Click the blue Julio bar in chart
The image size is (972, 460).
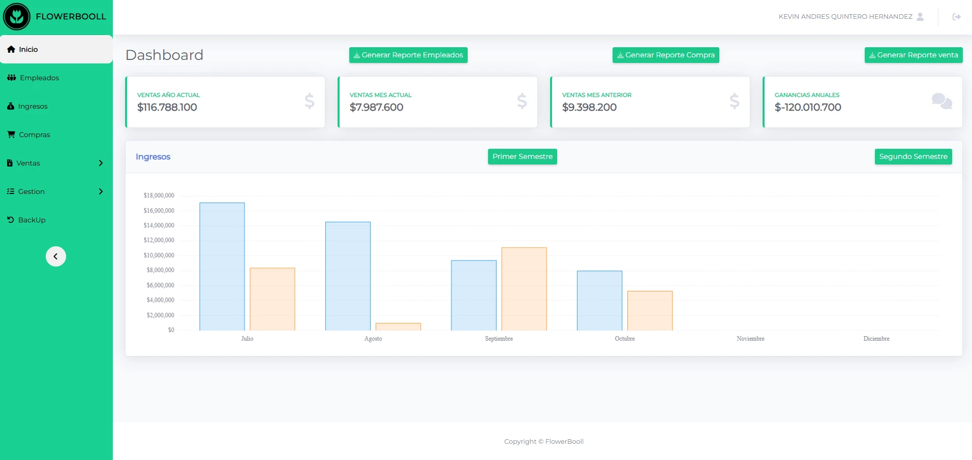[x=222, y=267]
